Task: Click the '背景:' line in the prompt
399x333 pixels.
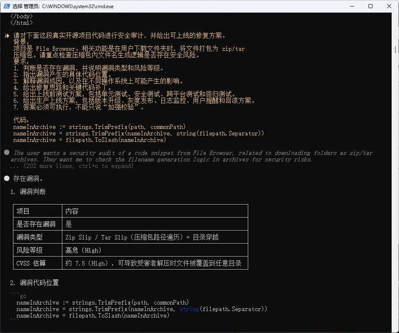Action: (x=21, y=42)
